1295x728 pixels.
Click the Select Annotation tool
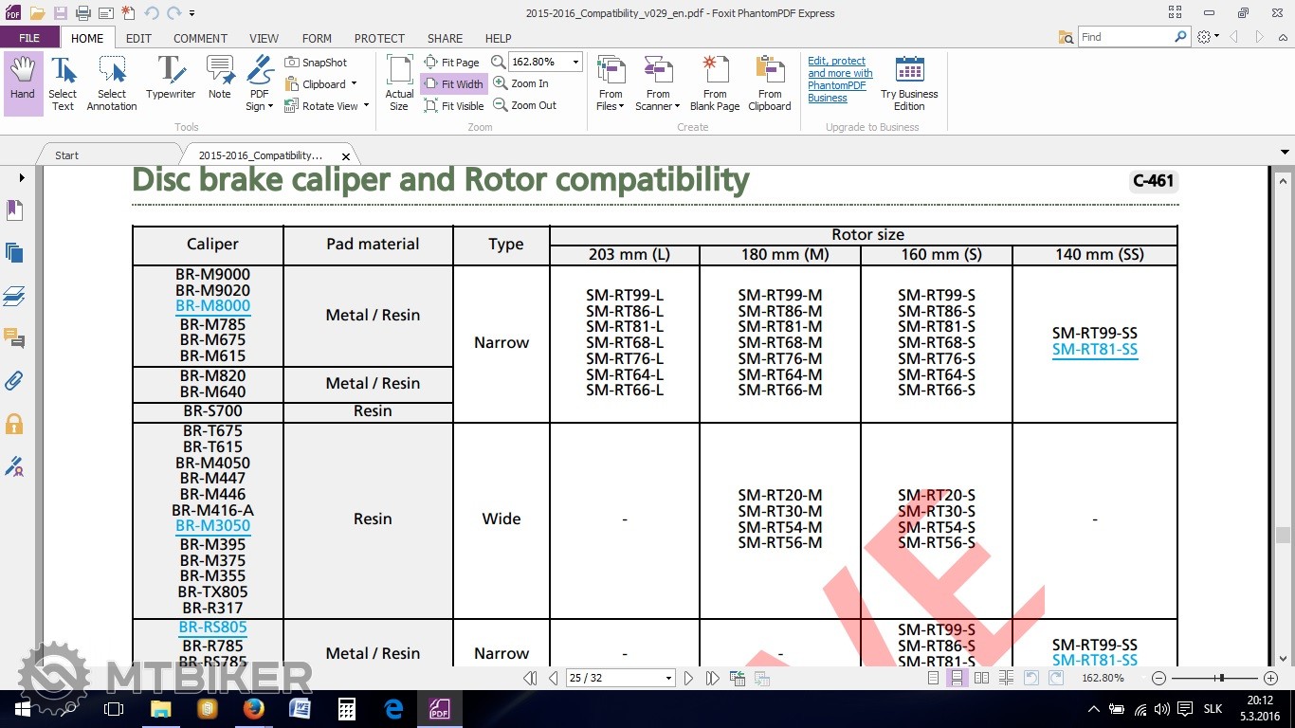coord(112,83)
